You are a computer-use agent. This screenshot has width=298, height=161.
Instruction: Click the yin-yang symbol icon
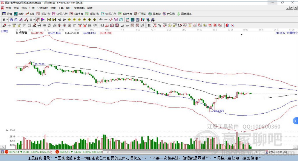coord(227,25)
